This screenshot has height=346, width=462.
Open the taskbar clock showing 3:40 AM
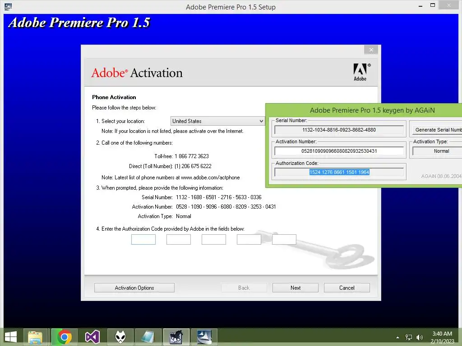click(x=442, y=337)
